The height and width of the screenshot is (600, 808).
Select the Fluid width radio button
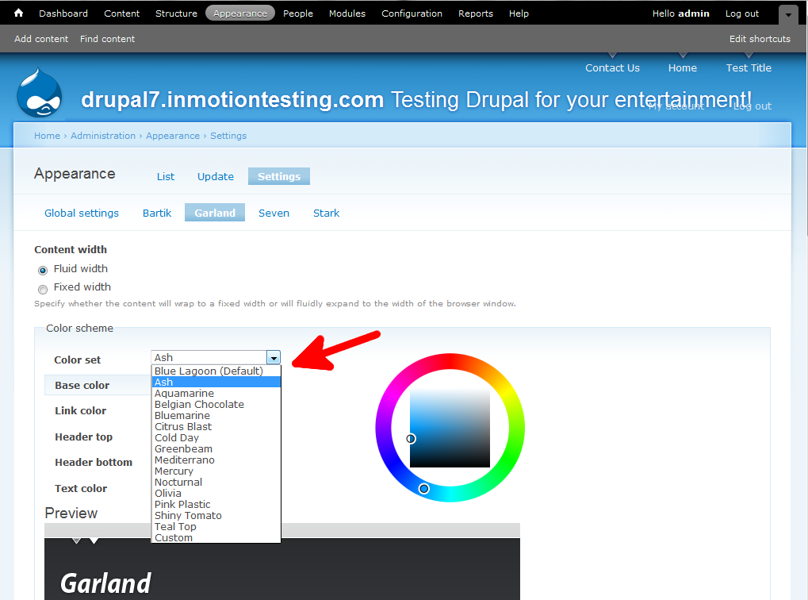pos(43,270)
